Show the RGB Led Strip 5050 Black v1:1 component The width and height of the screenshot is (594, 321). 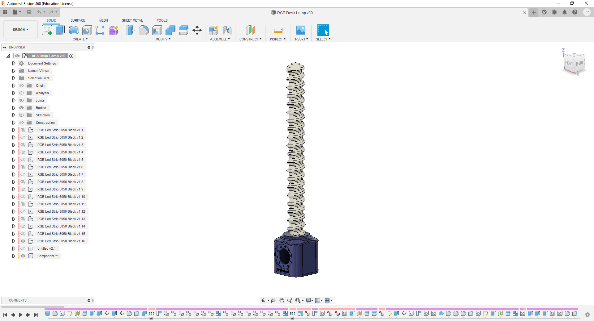coord(23,130)
